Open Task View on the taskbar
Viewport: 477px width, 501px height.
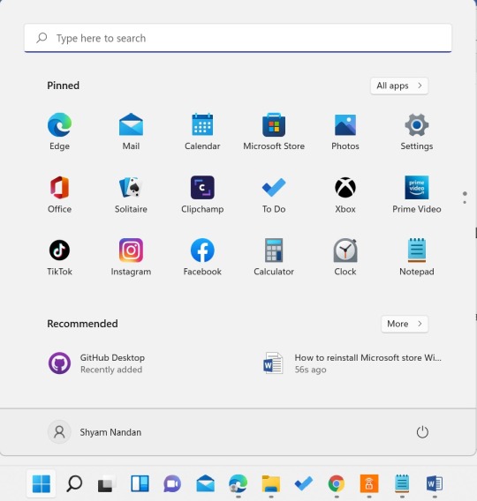[107, 483]
